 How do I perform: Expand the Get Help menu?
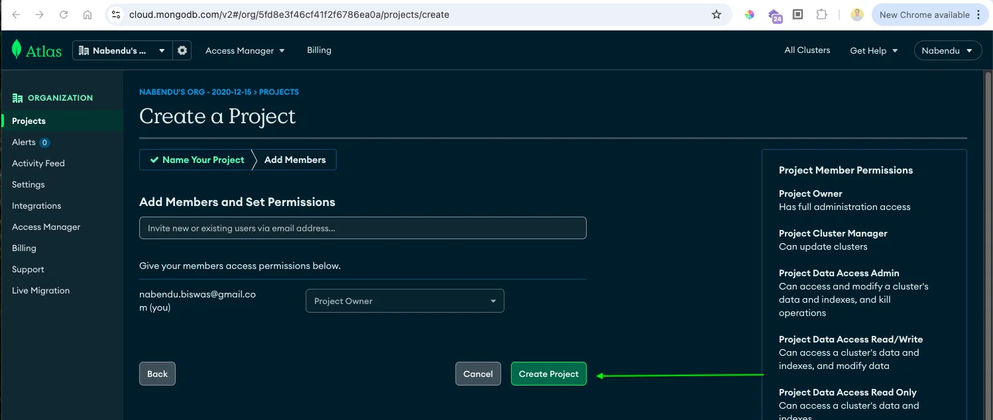click(x=874, y=50)
